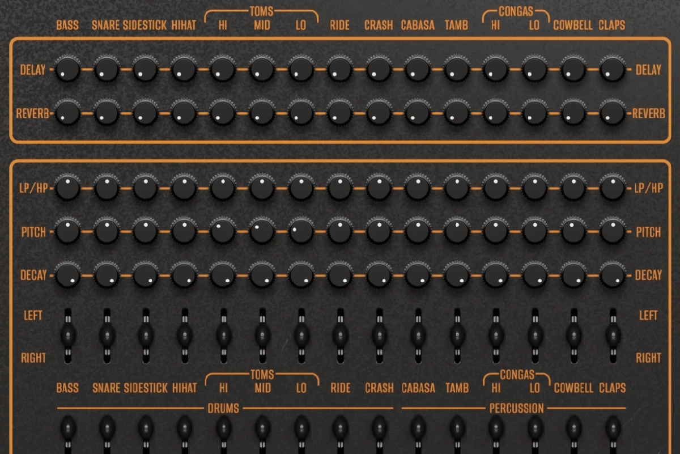Screen dimensions: 680x454
Task: Click the Toms Mid Decay knob
Action: point(262,275)
